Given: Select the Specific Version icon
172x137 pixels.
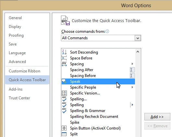Looking at the screenshot, I should click(64, 93).
